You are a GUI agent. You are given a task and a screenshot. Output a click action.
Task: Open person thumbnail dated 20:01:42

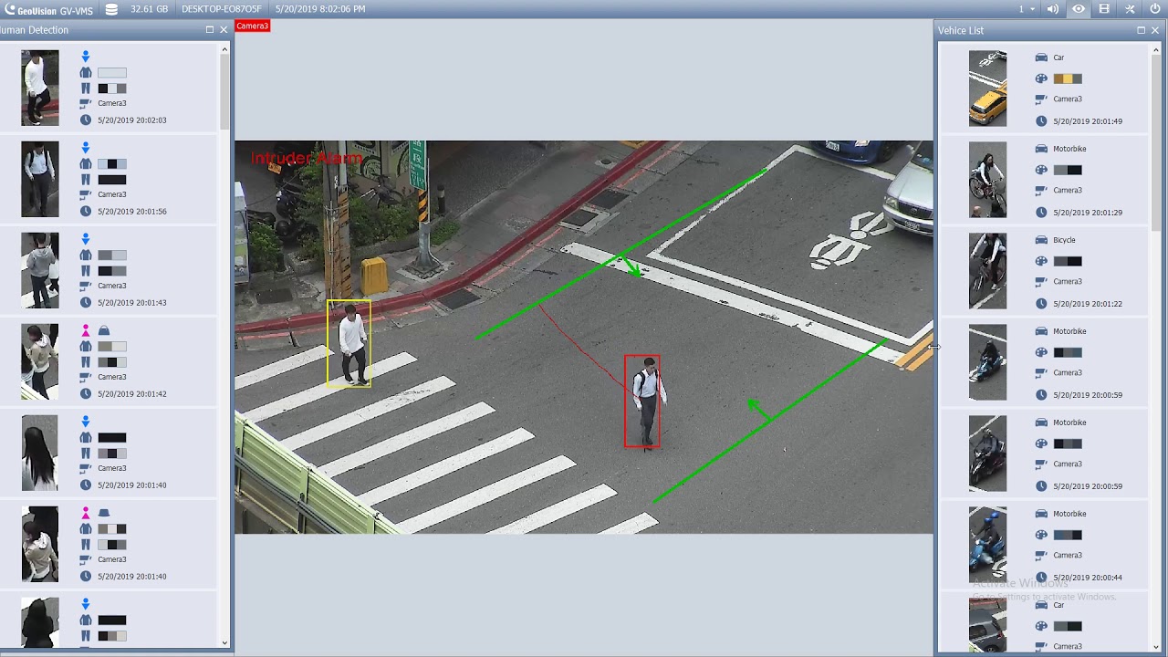pyautogui.click(x=40, y=361)
